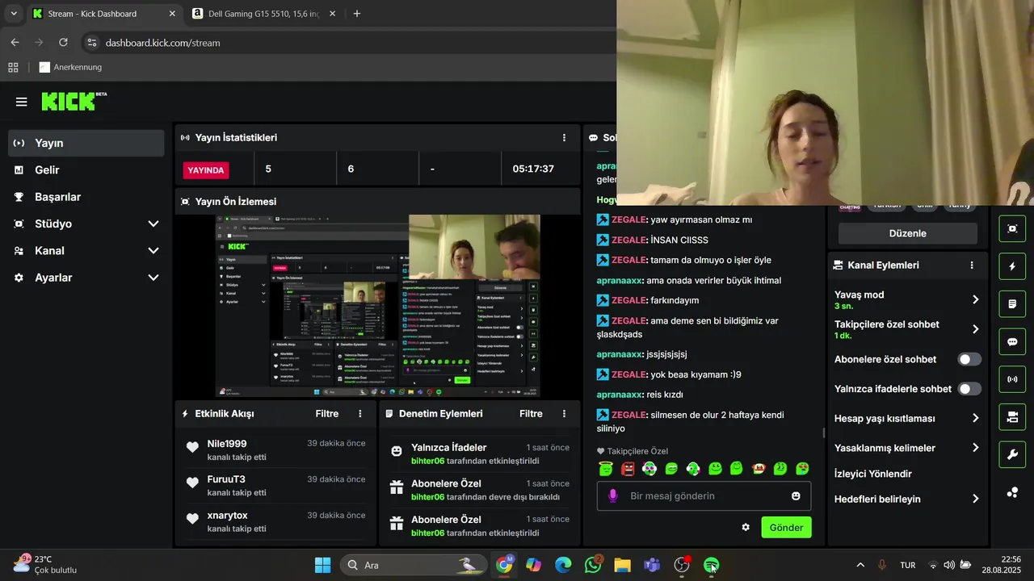The height and width of the screenshot is (581, 1034).
Task: Click the document icon in right sidebar
Action: tap(1012, 304)
